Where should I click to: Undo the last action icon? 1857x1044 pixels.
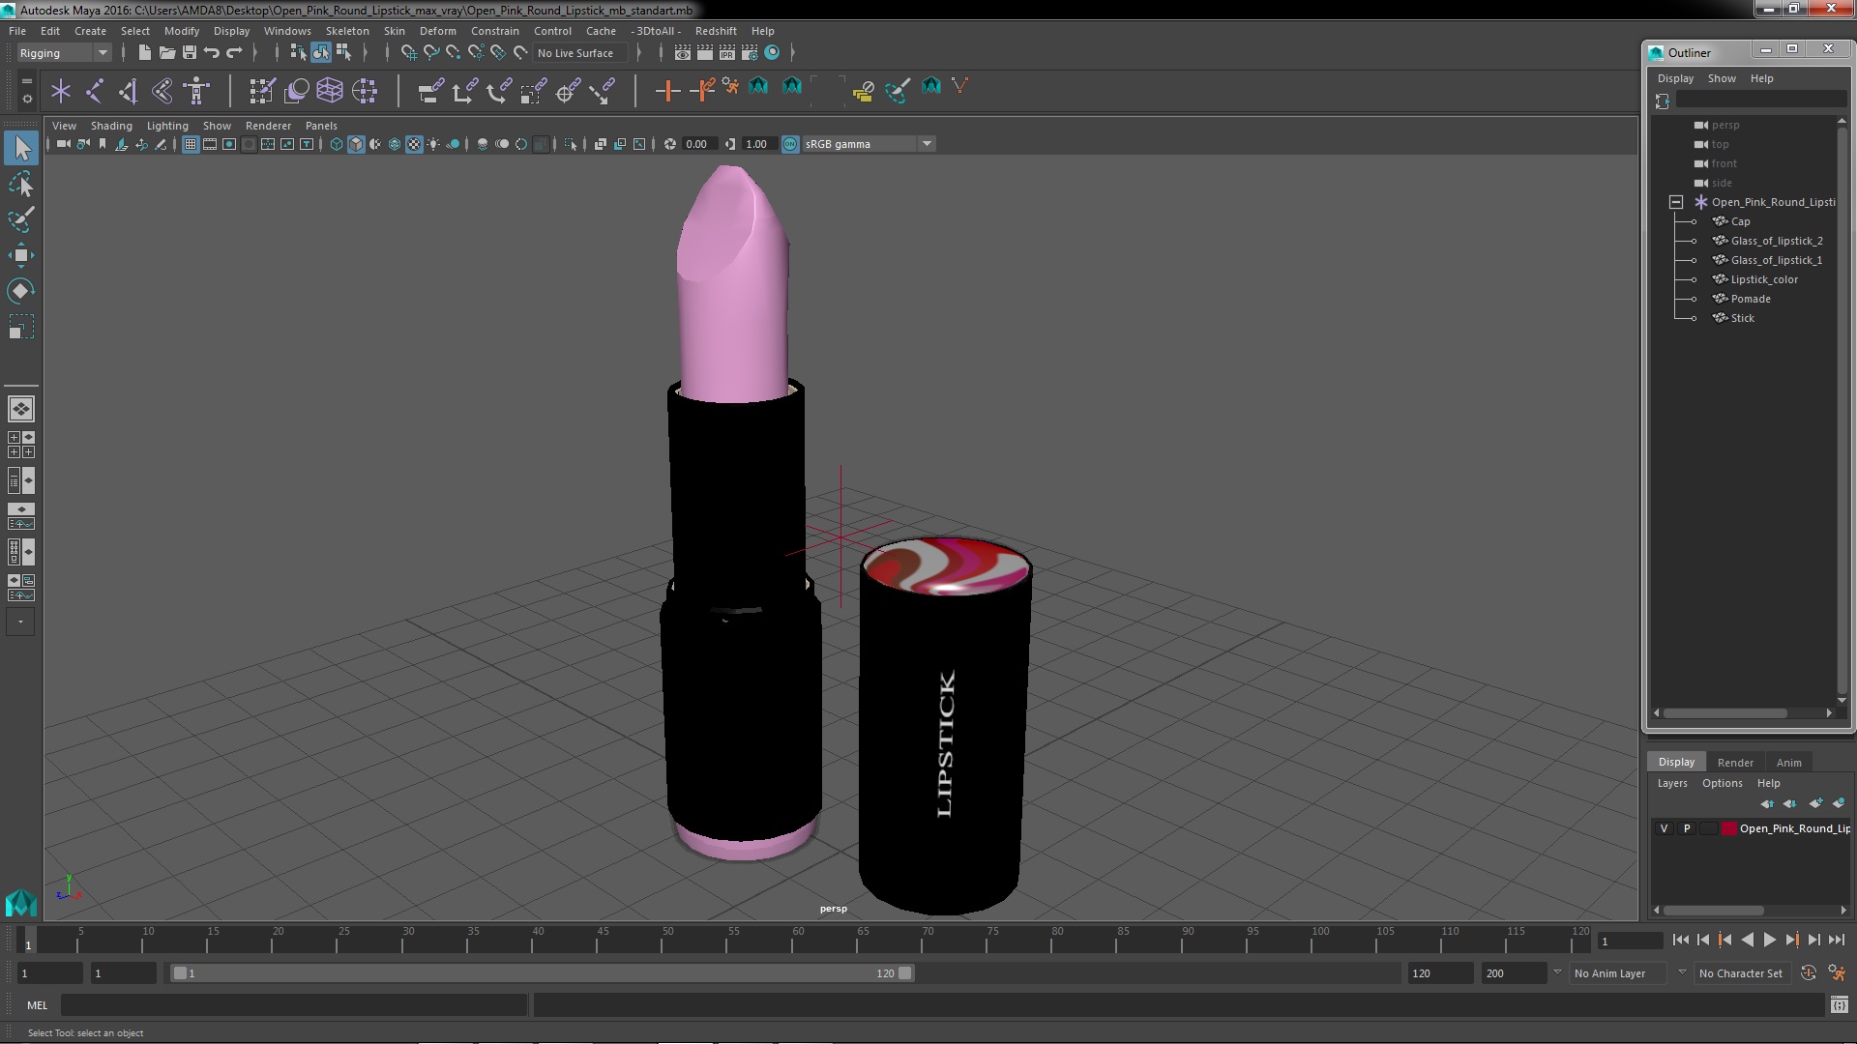pyautogui.click(x=212, y=52)
